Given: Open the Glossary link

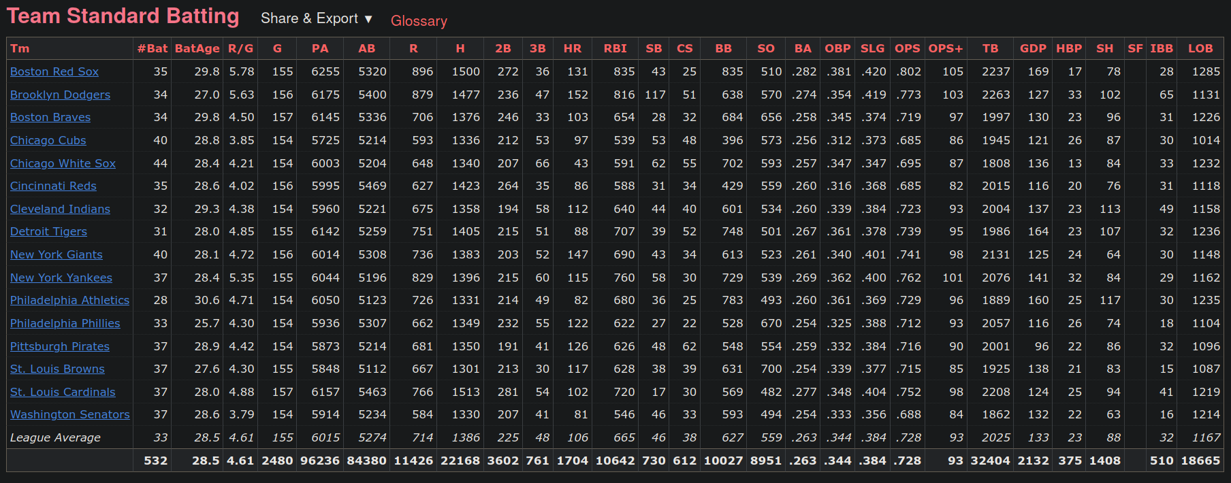Looking at the screenshot, I should pos(419,21).
